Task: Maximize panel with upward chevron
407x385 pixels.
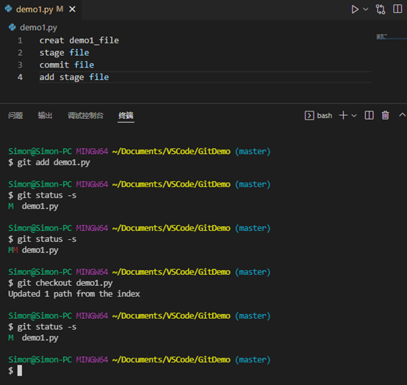Action: pos(402,115)
